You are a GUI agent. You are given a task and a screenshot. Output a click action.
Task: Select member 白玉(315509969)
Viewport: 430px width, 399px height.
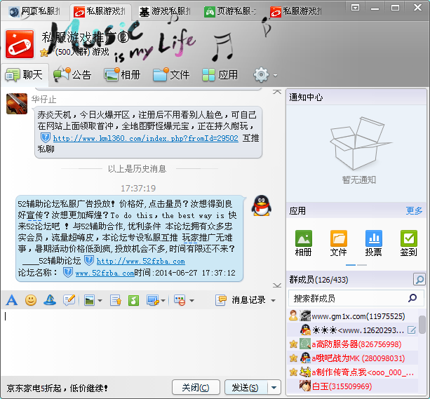[x=353, y=386]
